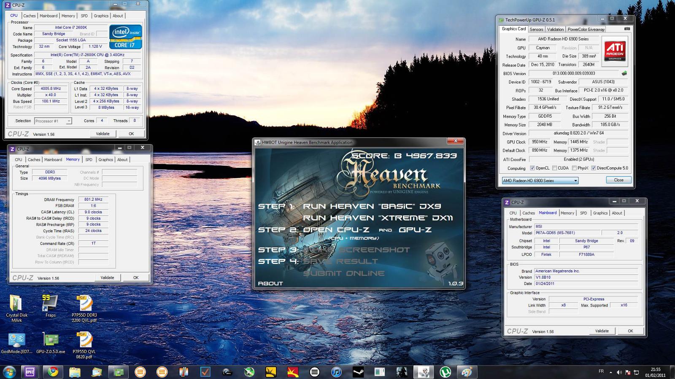Open About tab in the Memory CPU-Z window
The image size is (675, 379).
tap(122, 160)
